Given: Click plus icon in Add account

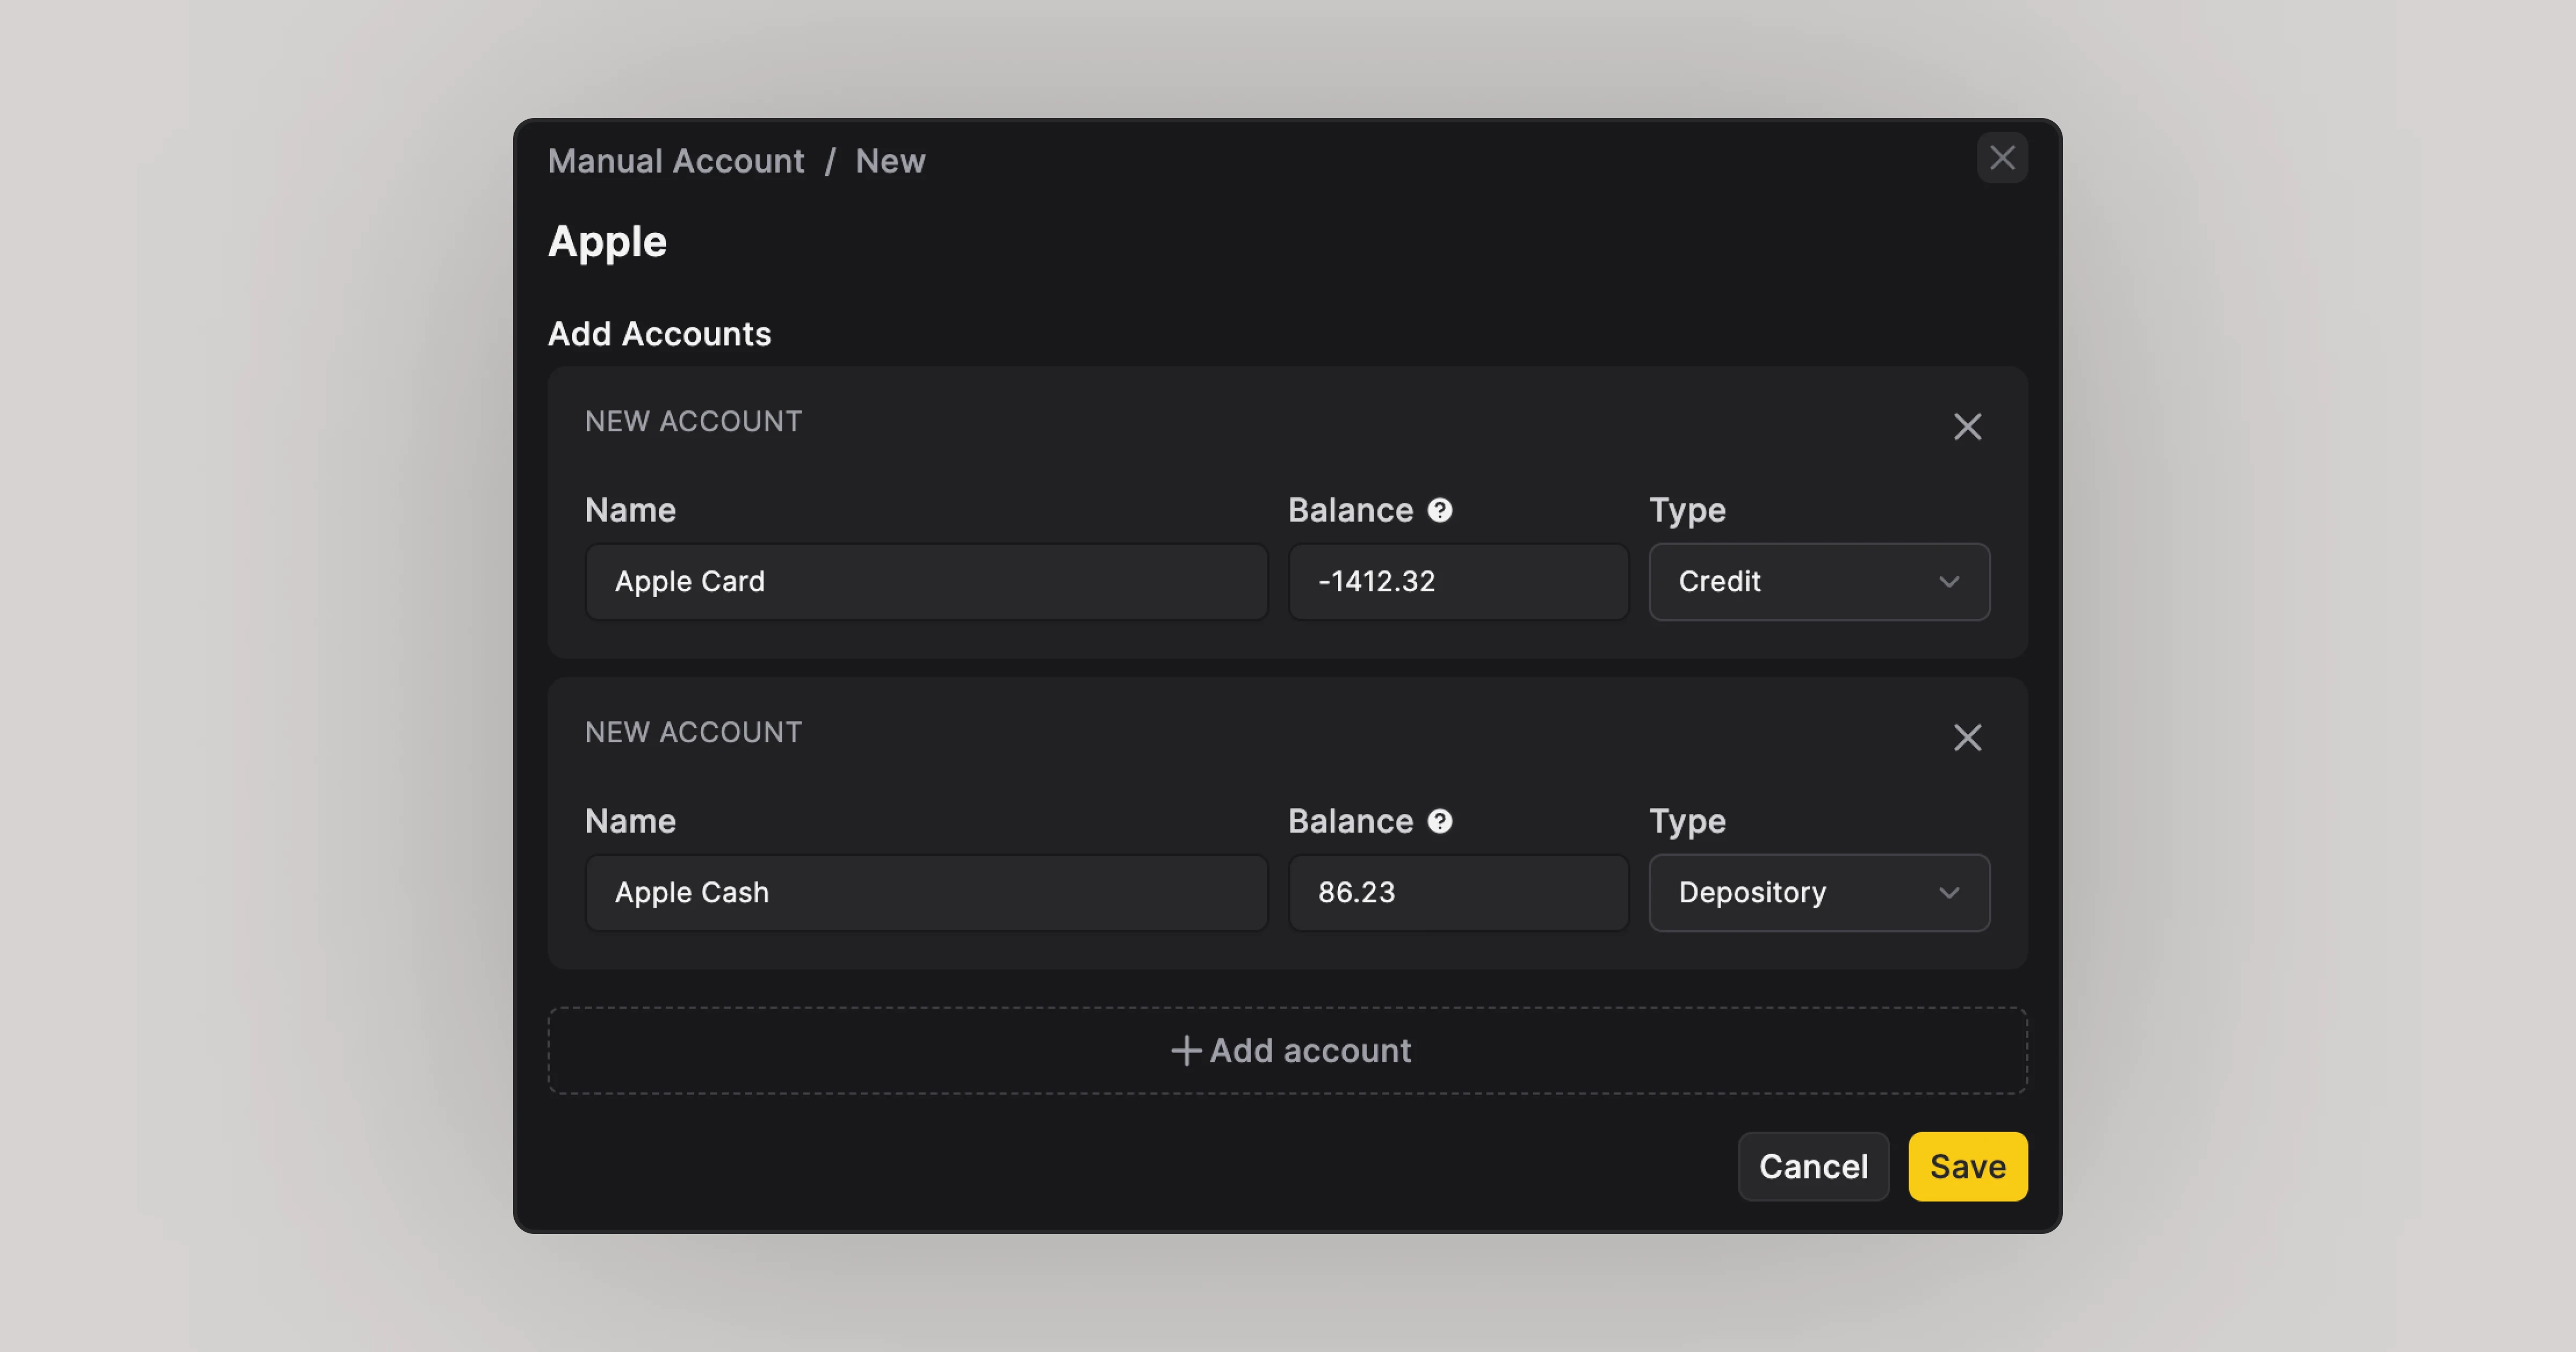Looking at the screenshot, I should [x=1185, y=1051].
